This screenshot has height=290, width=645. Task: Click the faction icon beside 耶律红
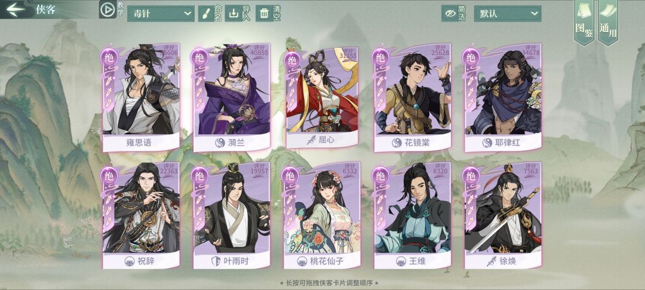point(487,143)
